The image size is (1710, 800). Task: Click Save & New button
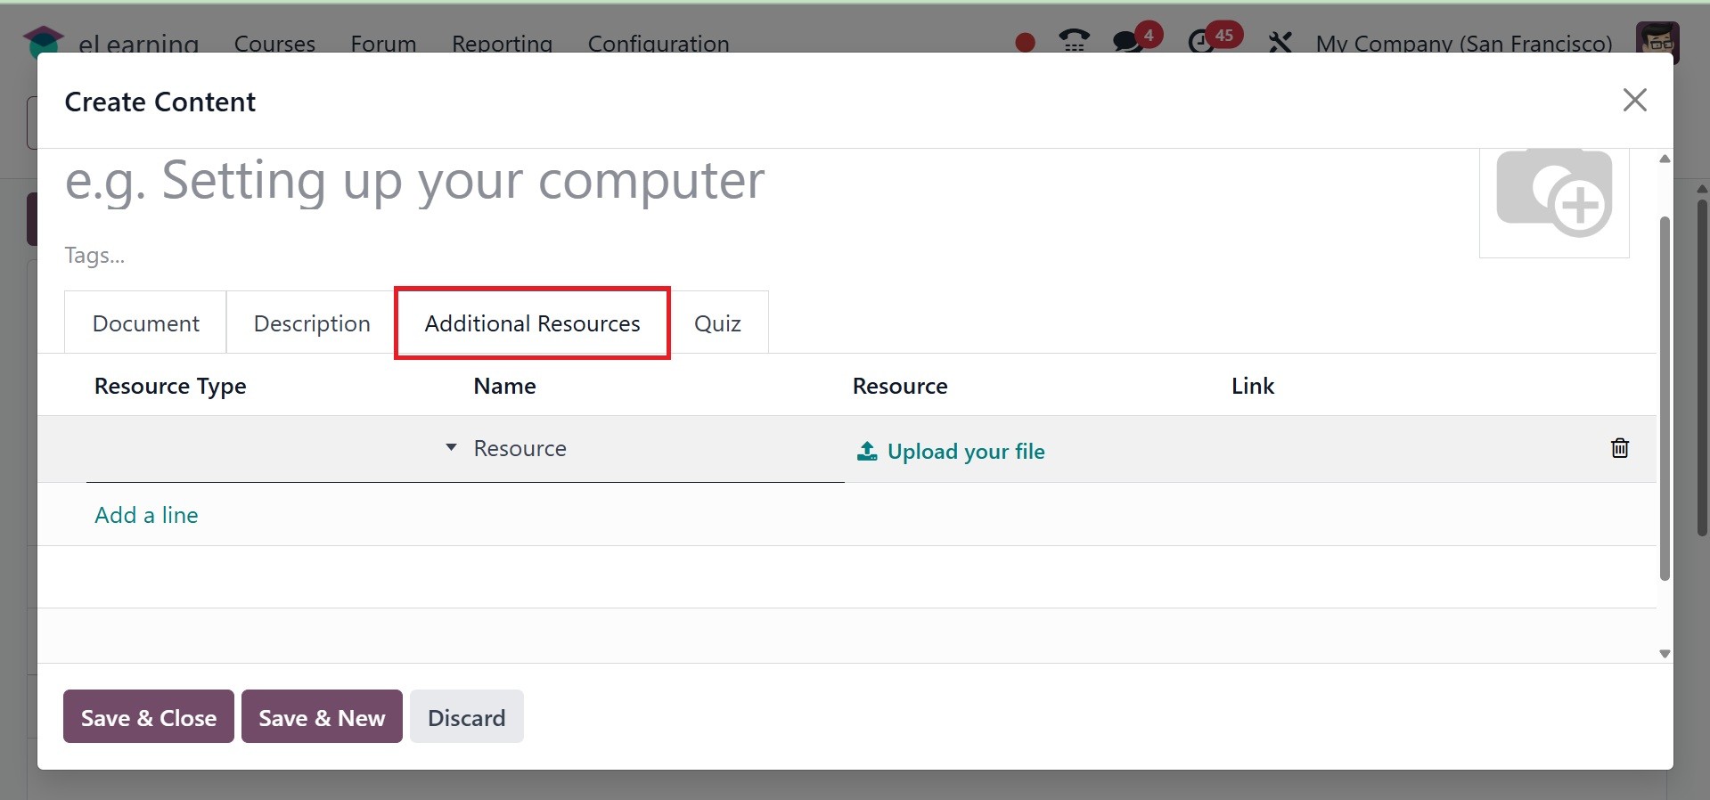pos(322,717)
